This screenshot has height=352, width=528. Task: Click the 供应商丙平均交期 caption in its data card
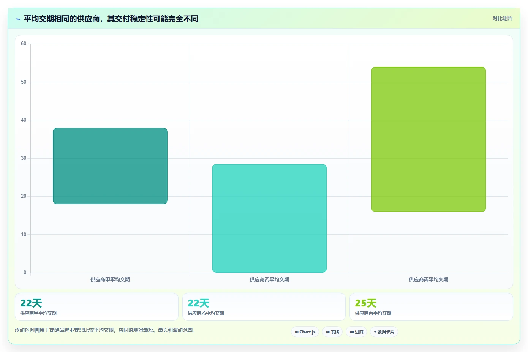(373, 313)
